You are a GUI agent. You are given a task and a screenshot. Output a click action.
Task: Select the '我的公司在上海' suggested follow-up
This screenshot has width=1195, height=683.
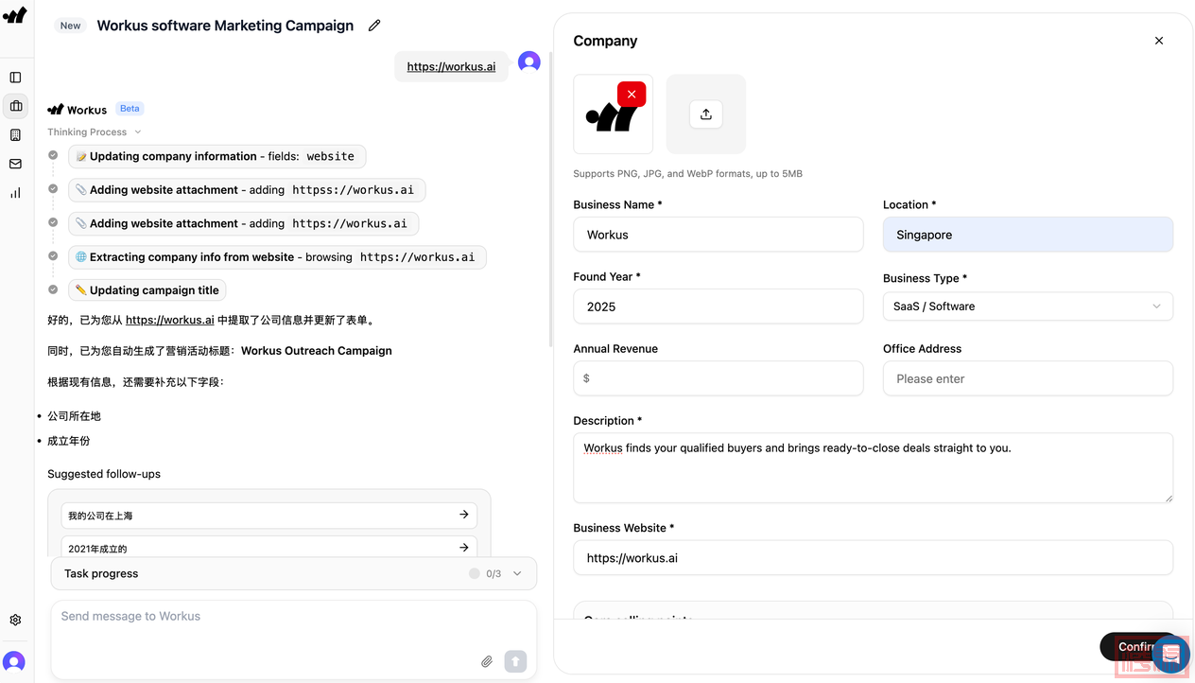click(x=268, y=516)
